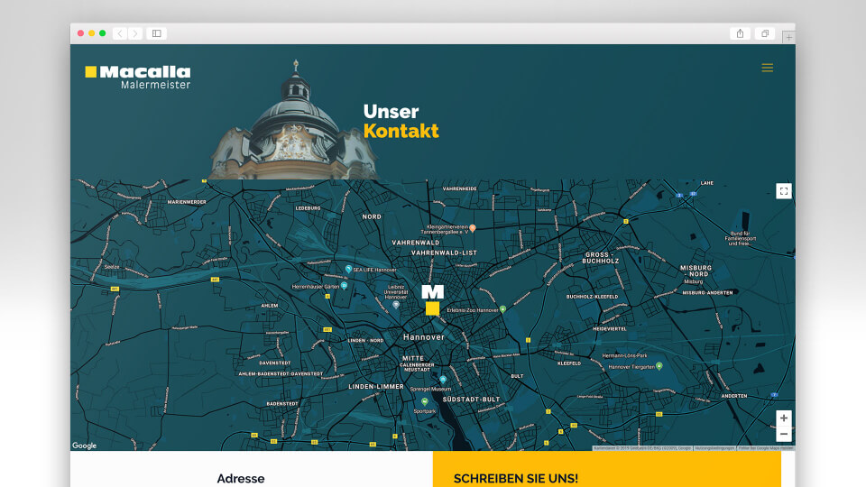Click the Macalla Malermeister logo
This screenshot has height=487, width=866.
click(x=138, y=78)
